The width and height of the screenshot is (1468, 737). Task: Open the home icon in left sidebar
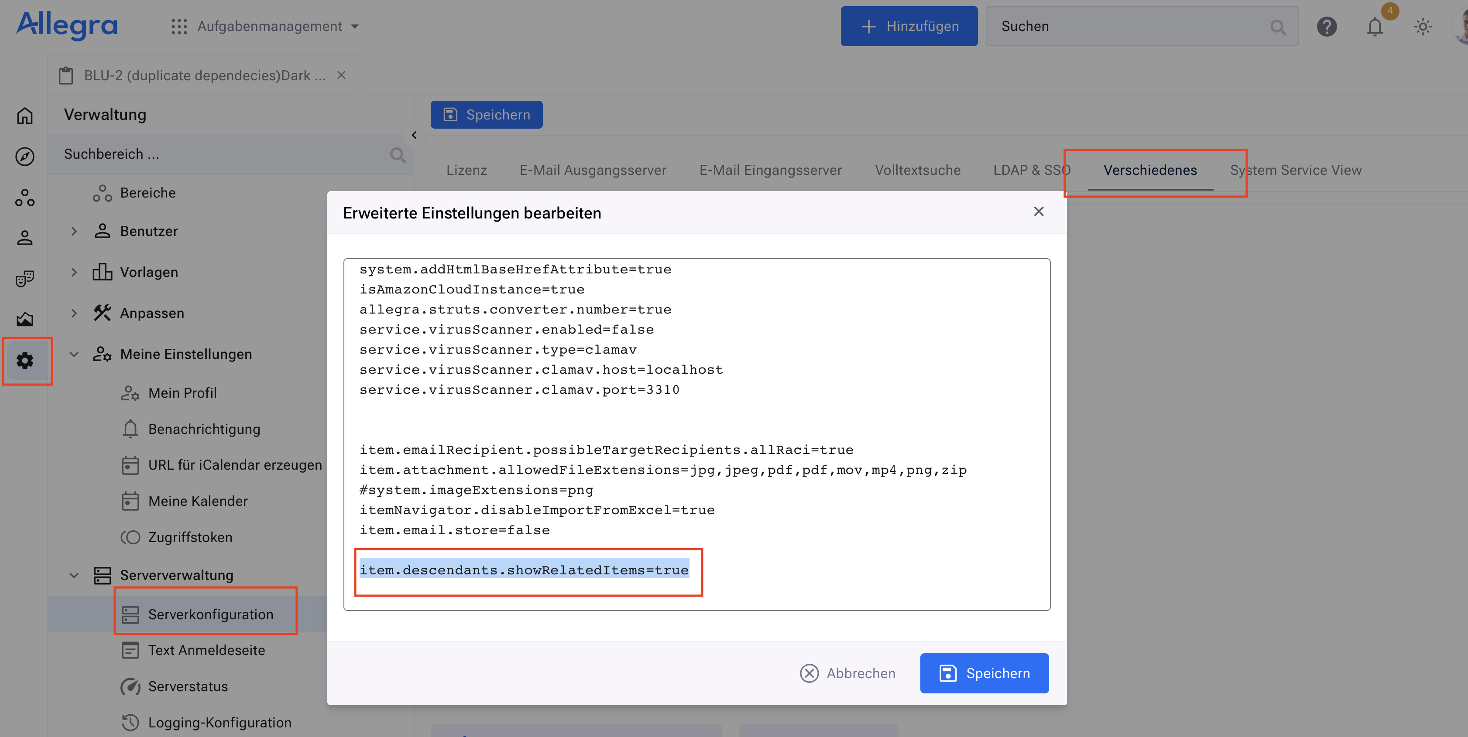[24, 116]
